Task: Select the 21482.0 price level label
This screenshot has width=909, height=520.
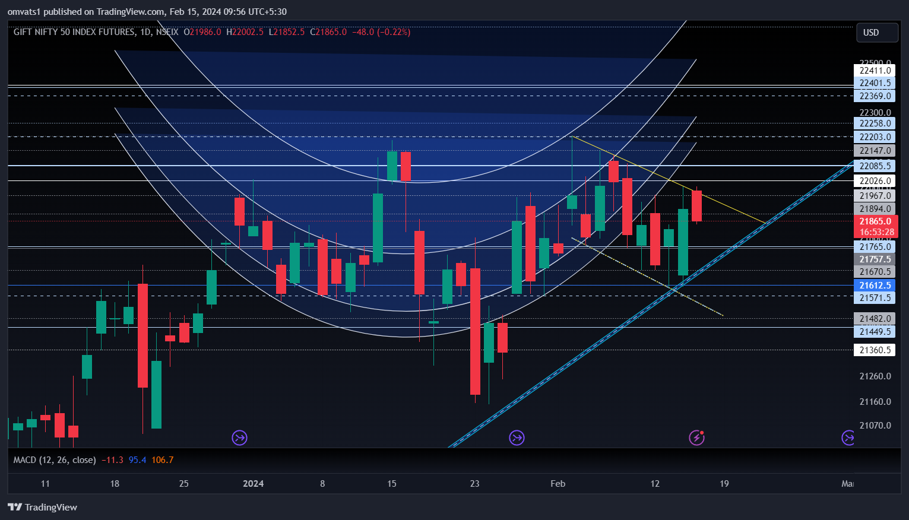Action: click(x=875, y=319)
